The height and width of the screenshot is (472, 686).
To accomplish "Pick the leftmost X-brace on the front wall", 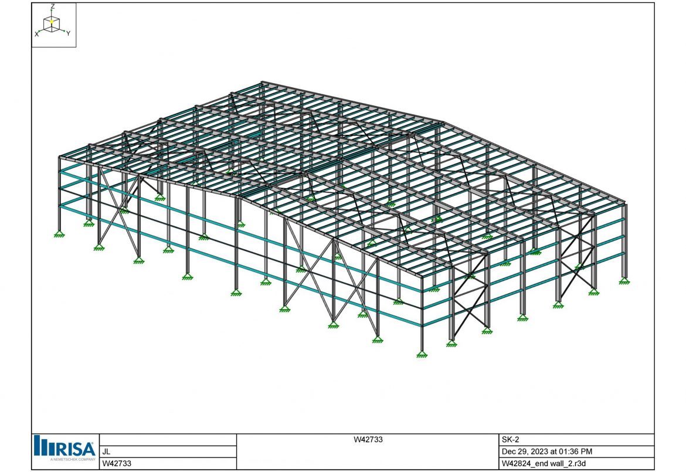I will tap(120, 216).
